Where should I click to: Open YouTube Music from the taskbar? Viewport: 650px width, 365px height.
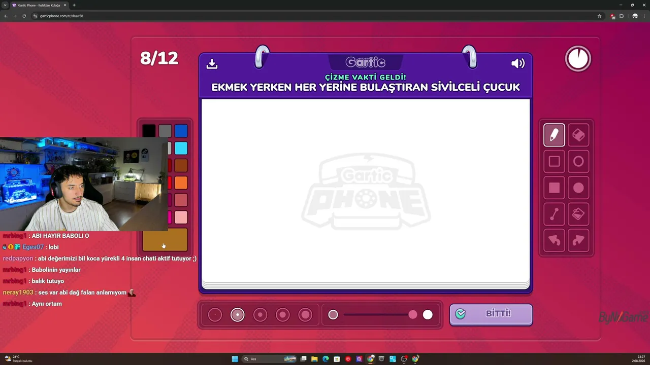[x=348, y=359]
